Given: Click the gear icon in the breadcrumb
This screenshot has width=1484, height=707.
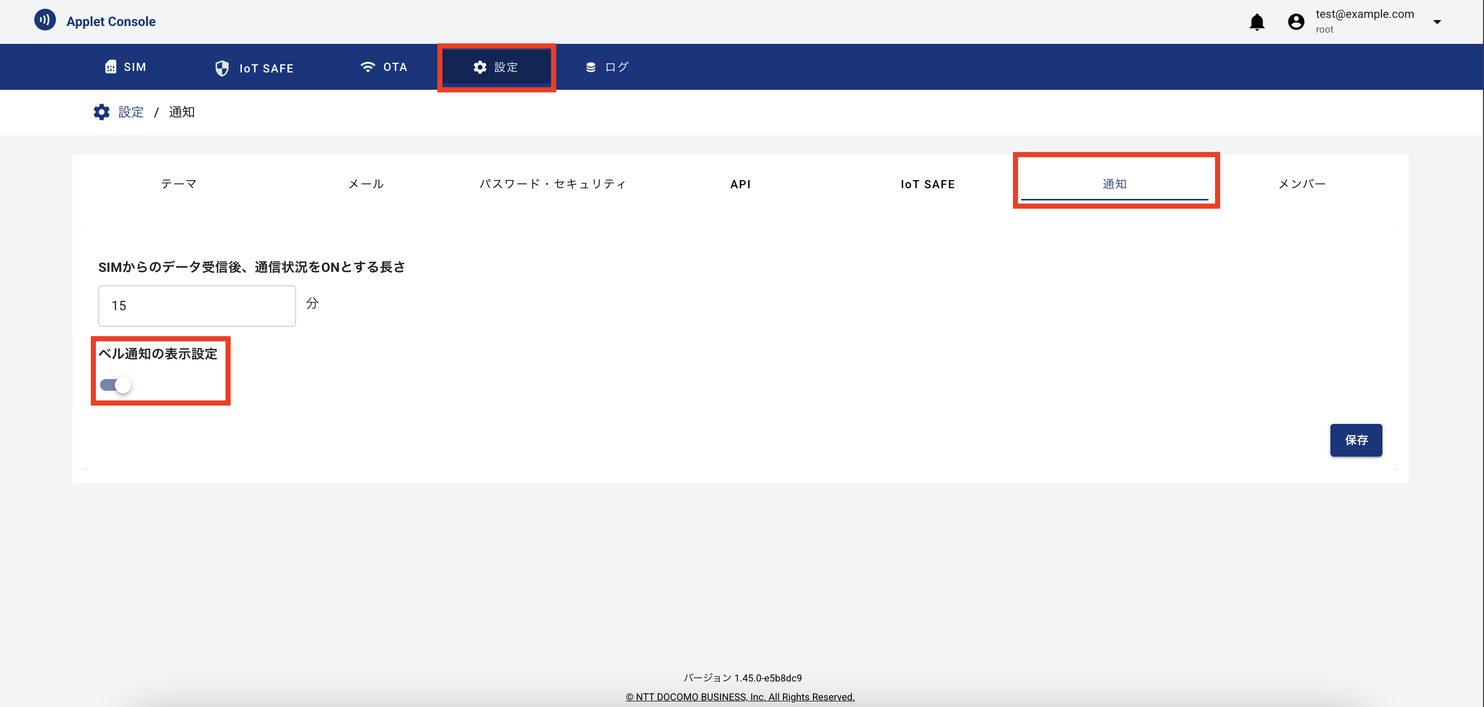Looking at the screenshot, I should coord(102,112).
